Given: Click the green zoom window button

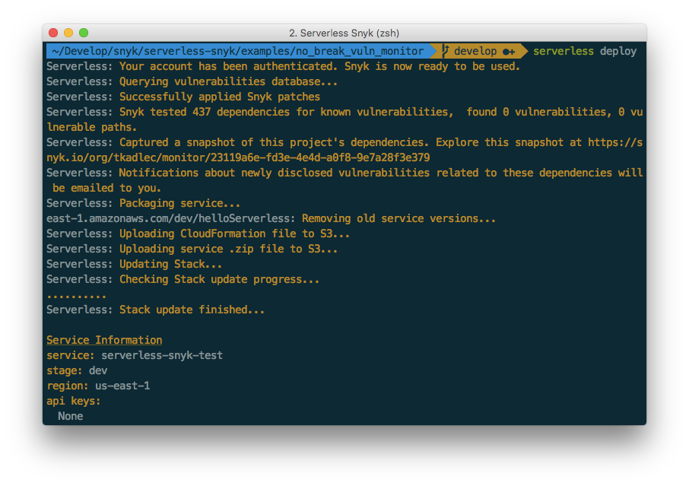Looking at the screenshot, I should pyautogui.click(x=84, y=33).
